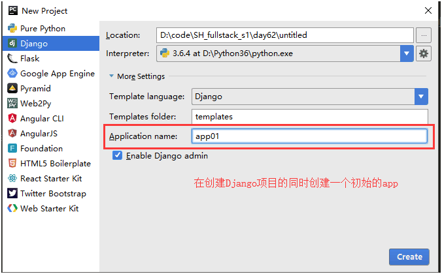Open Template language dropdown arrow
Screen dimensions: 442x274
[x=421, y=97]
